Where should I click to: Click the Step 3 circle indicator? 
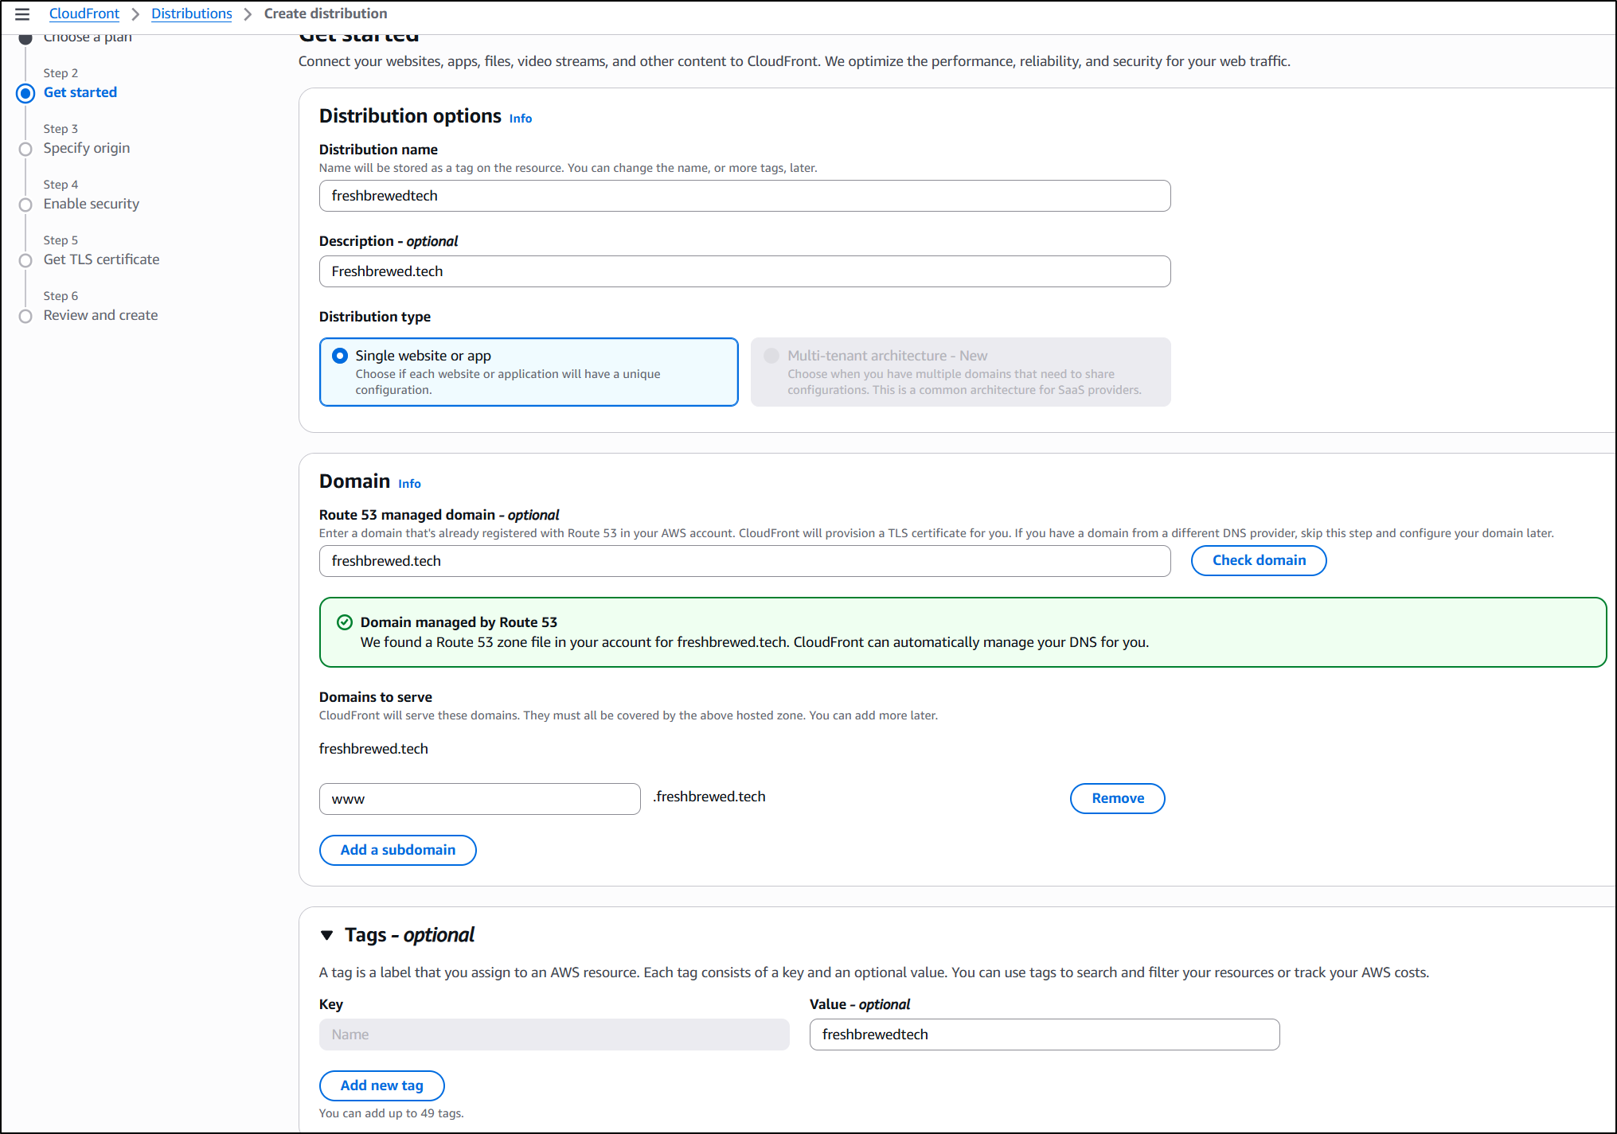click(25, 149)
